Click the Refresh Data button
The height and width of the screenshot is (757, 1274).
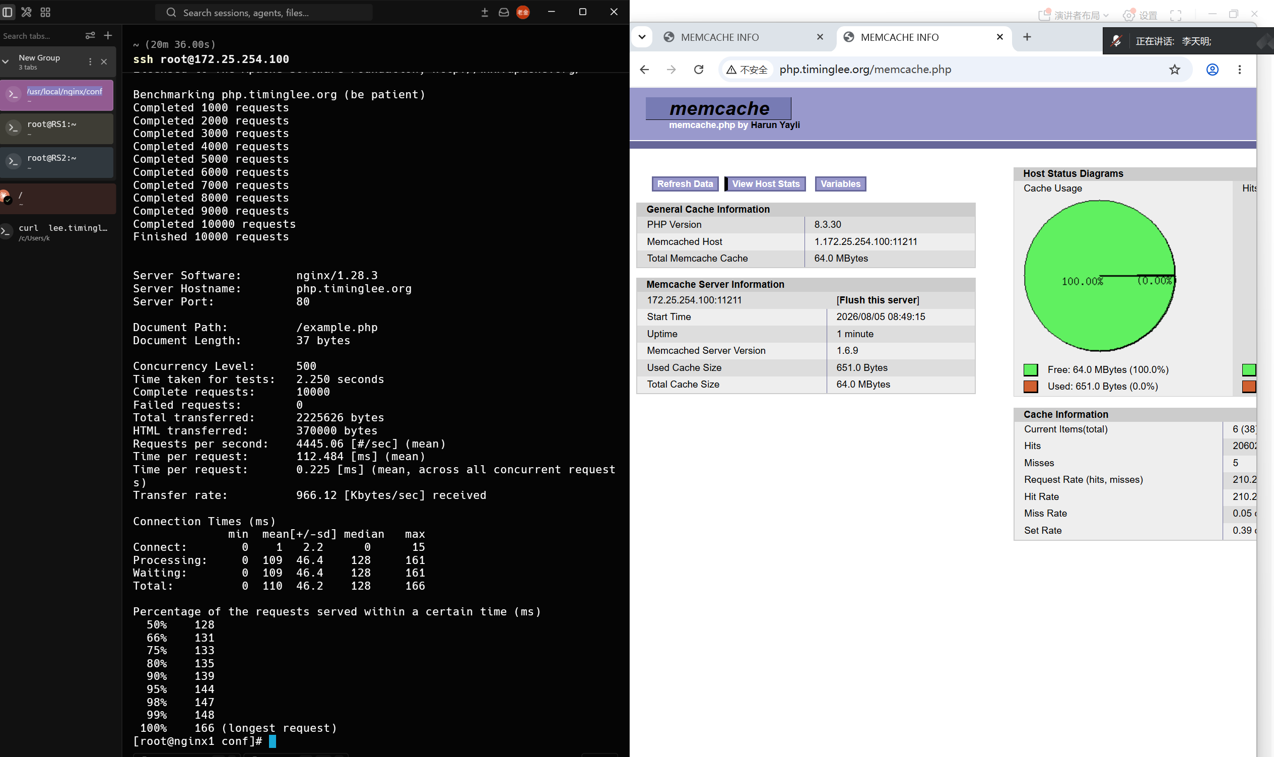685,183
